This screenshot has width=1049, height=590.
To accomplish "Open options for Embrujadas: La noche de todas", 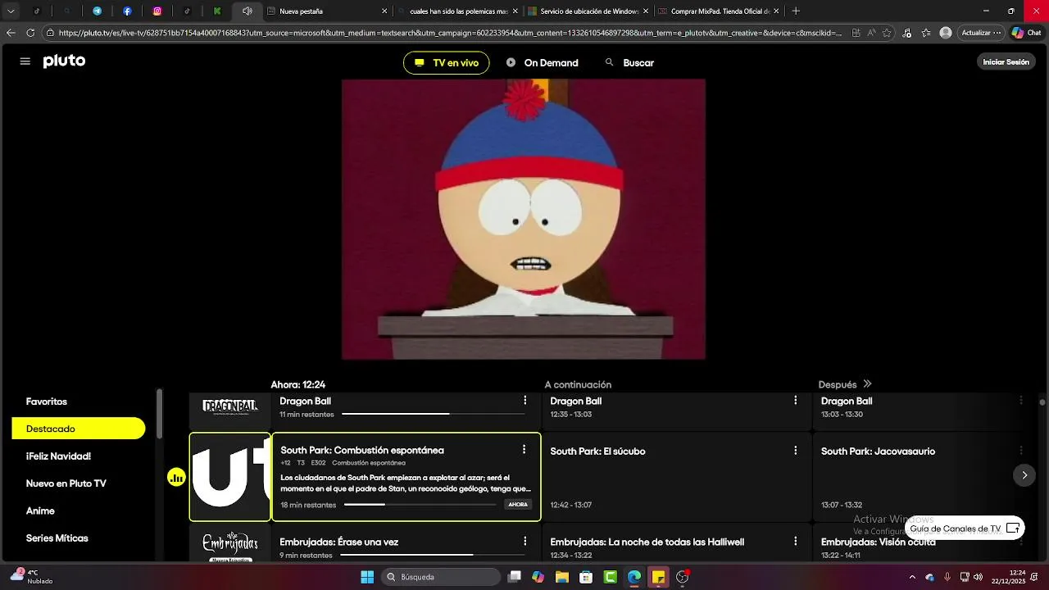I will [795, 542].
